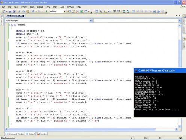The width and height of the screenshot is (186, 140).
Task: Open the New Project icon's dropdown arrow
Action: [7, 11]
